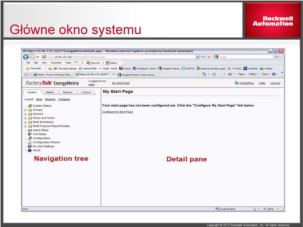
Task: Click the magnifier search button
Action: [x=277, y=57]
